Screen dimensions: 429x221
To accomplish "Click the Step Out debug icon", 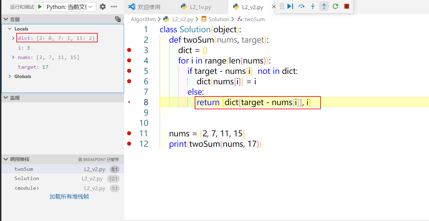I will (x=324, y=6).
